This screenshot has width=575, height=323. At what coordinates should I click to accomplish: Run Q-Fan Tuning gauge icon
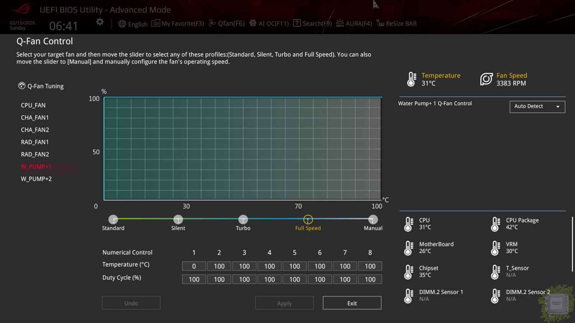(22, 86)
